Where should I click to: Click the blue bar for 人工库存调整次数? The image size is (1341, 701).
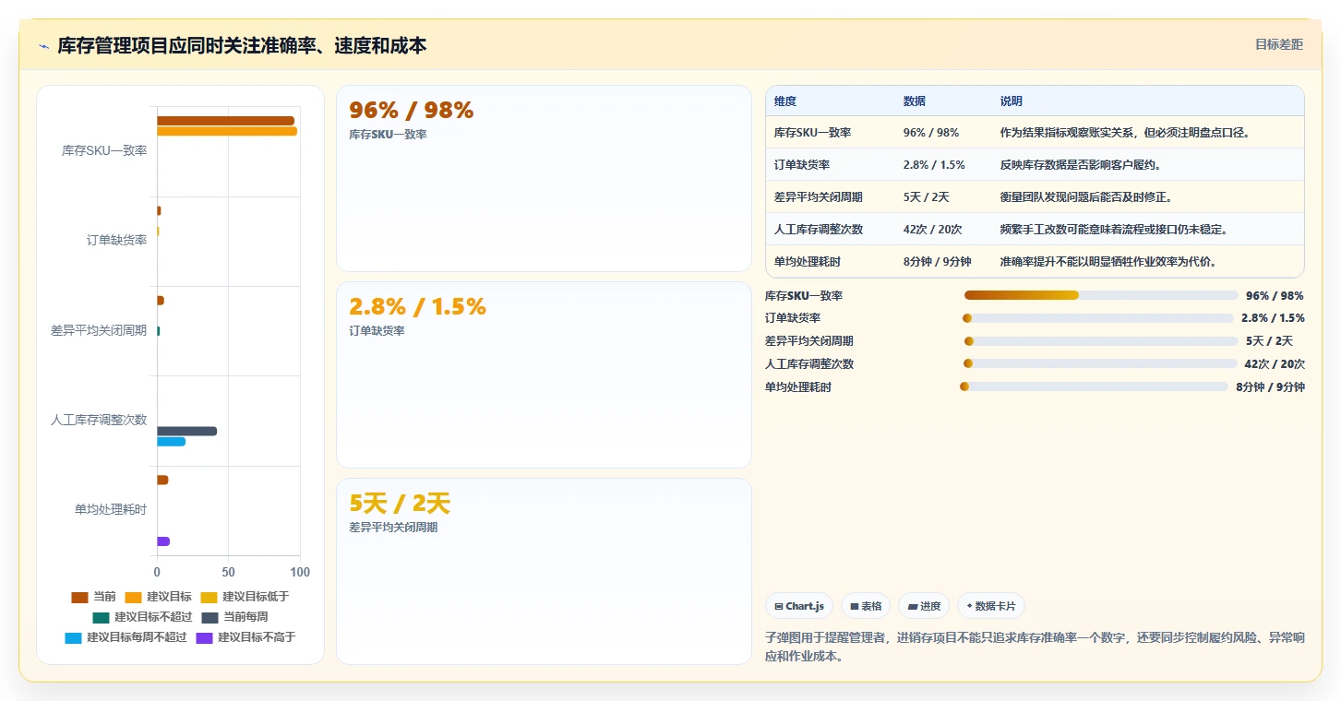(171, 441)
